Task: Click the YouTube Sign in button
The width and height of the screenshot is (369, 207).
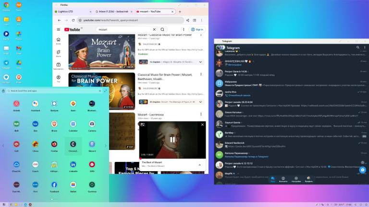Action: tap(197, 30)
